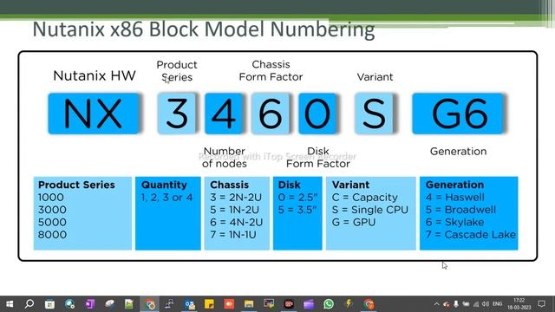This screenshot has height=312, width=555.
Task: Open the globe browser icon beside OneNote
Action: coord(69,304)
